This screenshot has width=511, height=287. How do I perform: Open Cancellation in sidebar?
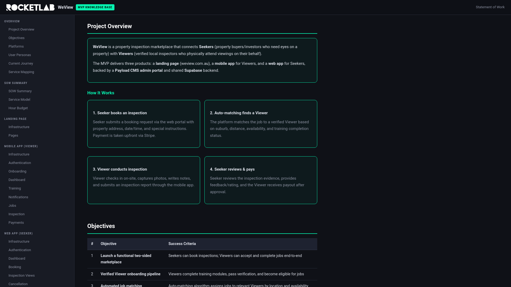[x=18, y=284]
